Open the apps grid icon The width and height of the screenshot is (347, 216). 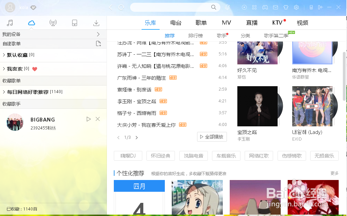click(x=254, y=7)
